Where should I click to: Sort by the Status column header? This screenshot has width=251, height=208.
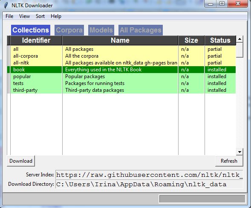(x=220, y=40)
